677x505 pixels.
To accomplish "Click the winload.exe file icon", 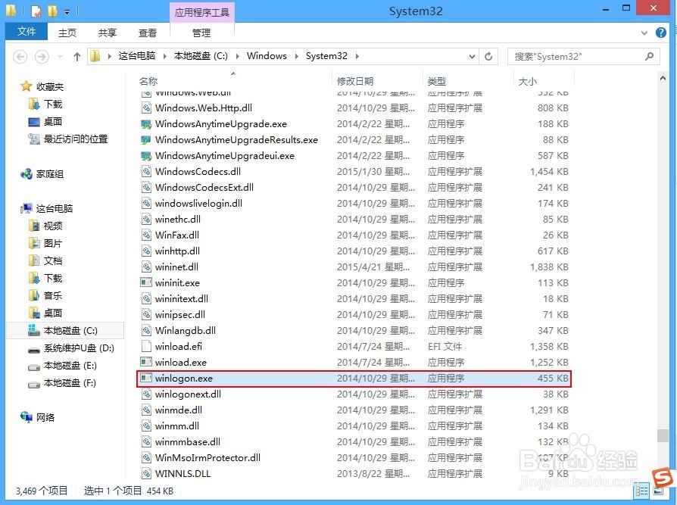I will point(146,363).
